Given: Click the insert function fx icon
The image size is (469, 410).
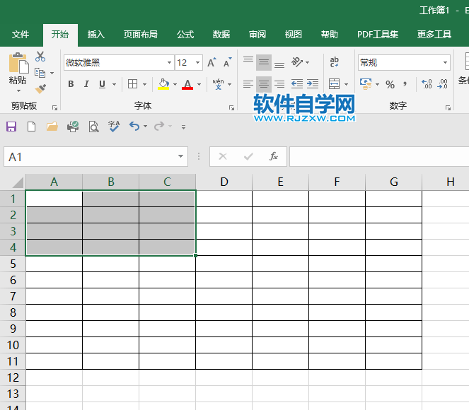Looking at the screenshot, I should [273, 156].
